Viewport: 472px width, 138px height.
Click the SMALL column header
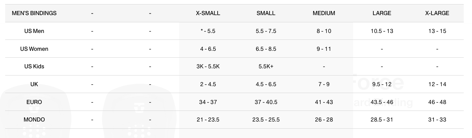pos(266,13)
